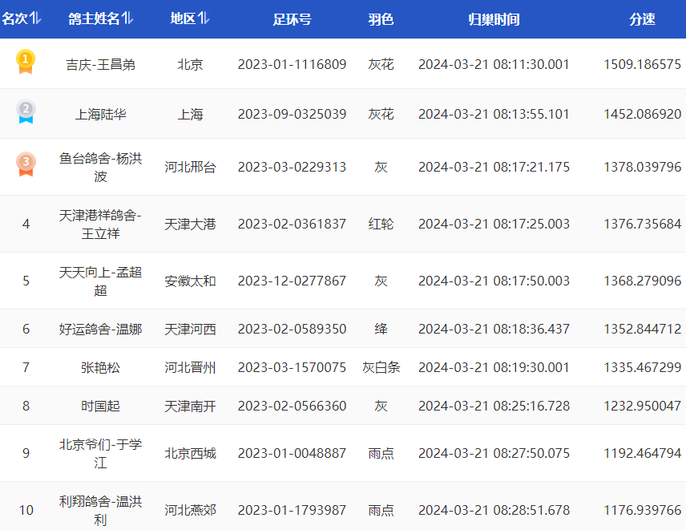Click speed value 1192.464794
Image resolution: width=686 pixels, height=530 pixels.
[642, 453]
